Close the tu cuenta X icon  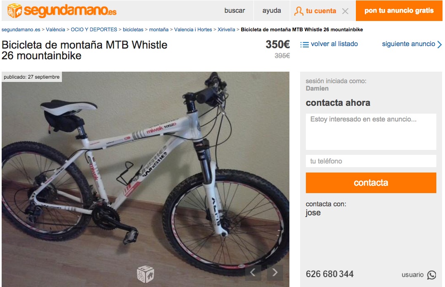pyautogui.click(x=345, y=11)
